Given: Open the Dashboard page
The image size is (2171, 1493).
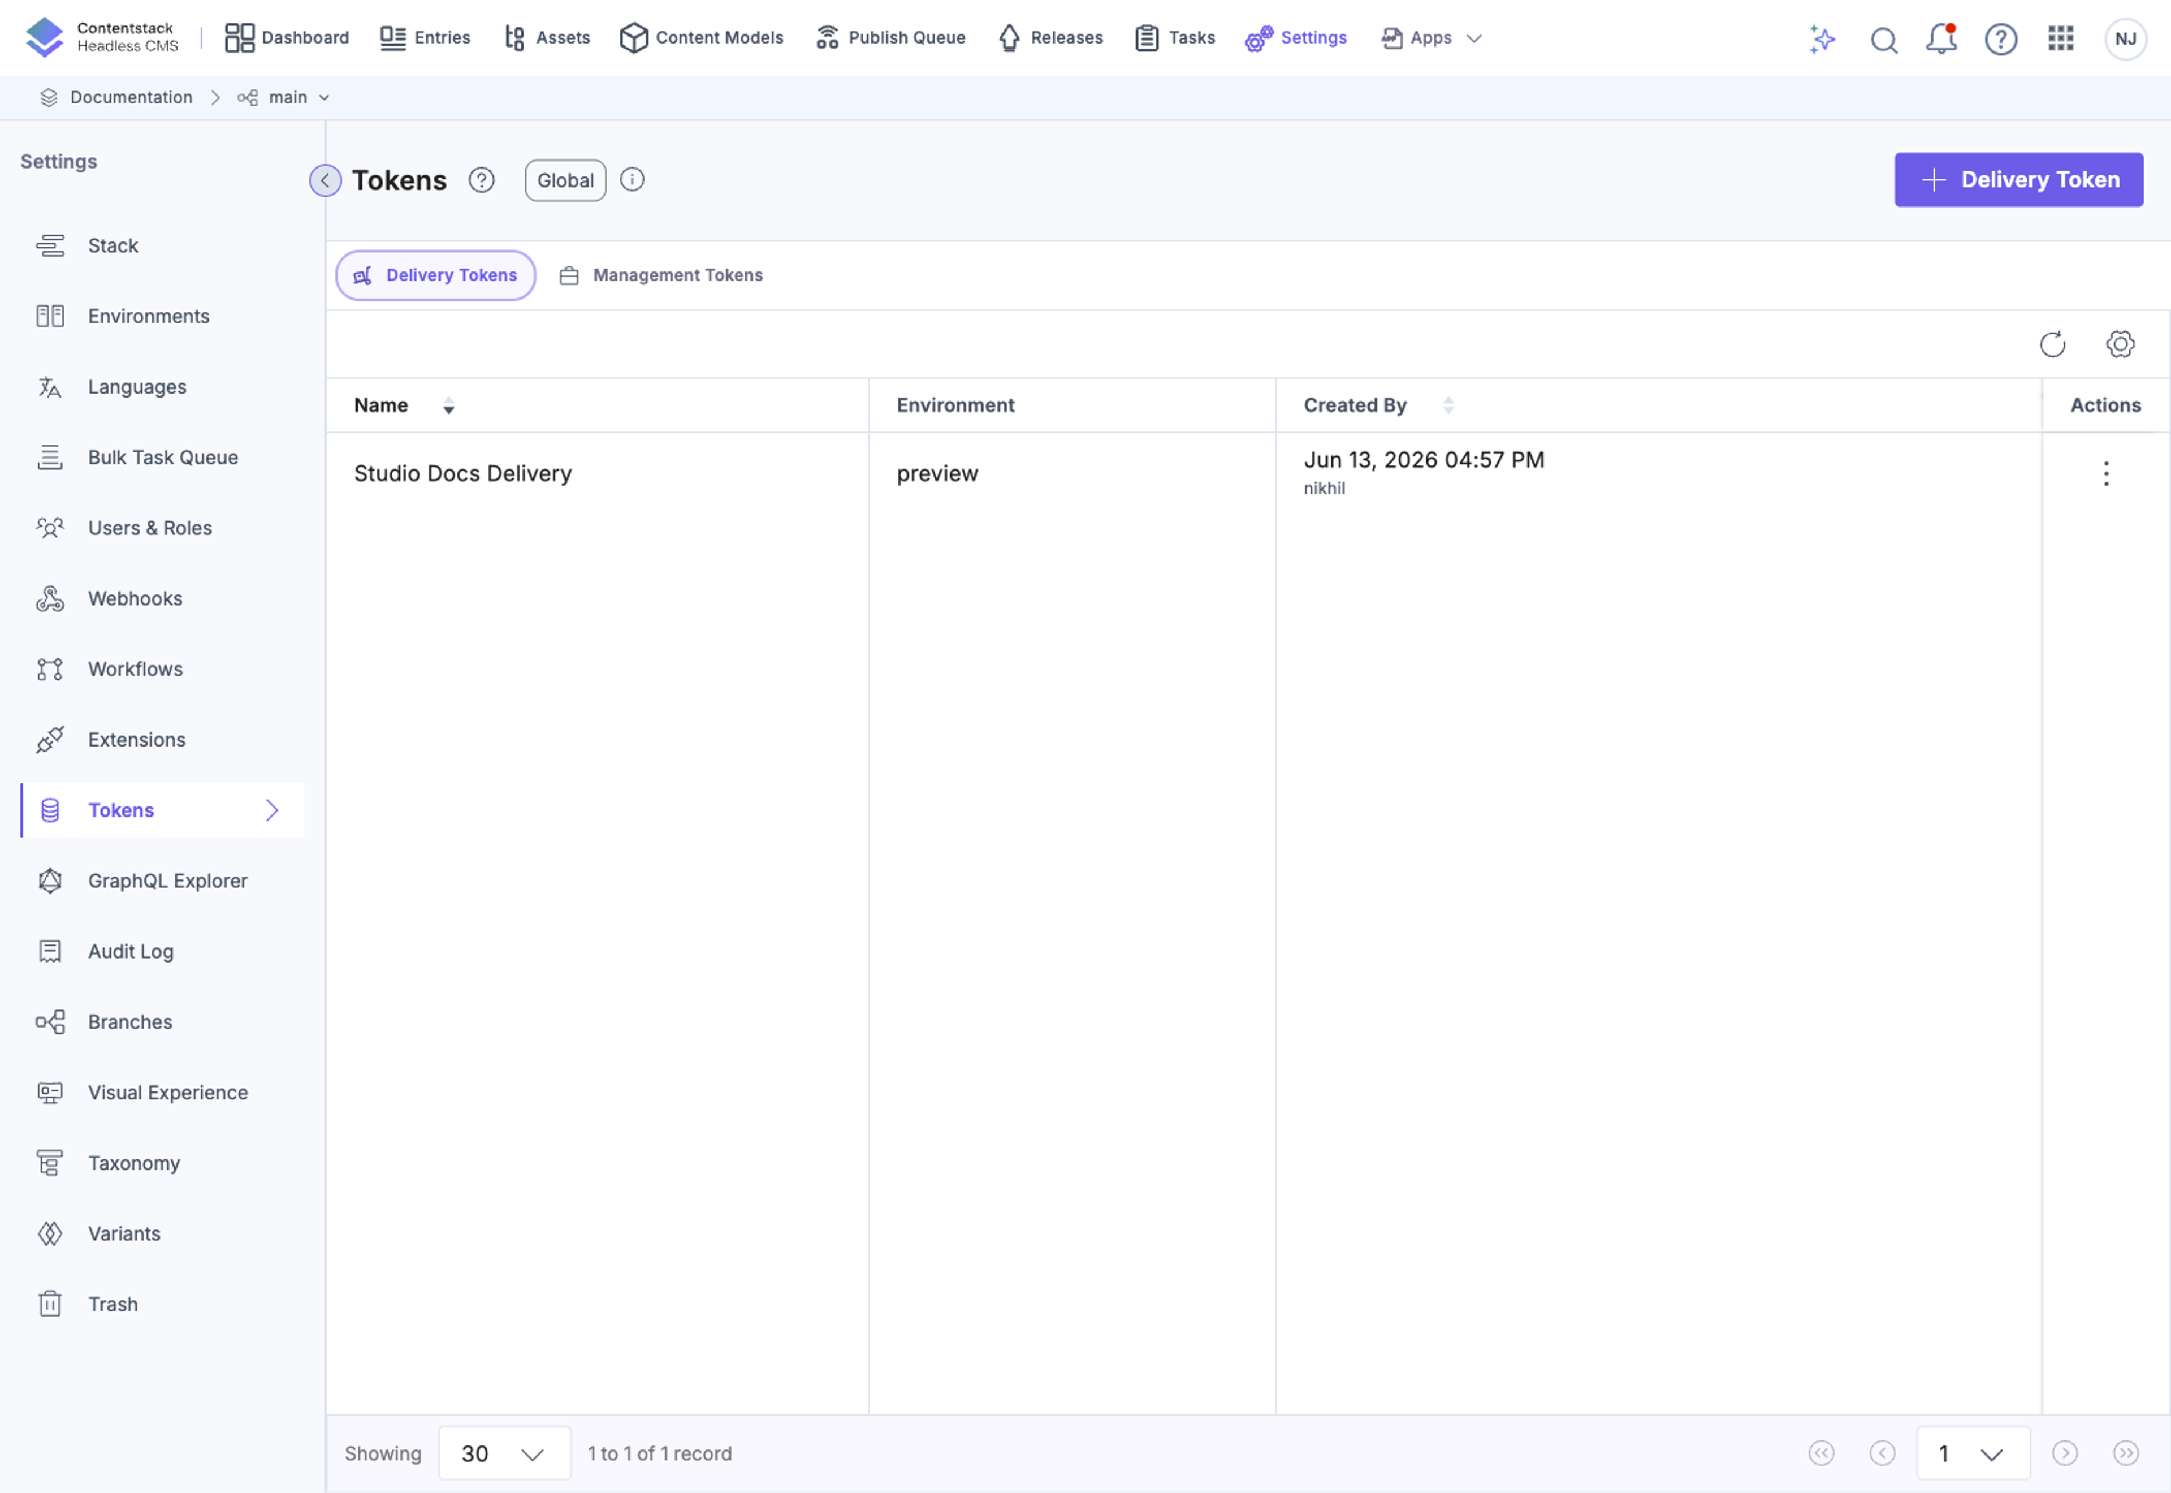Looking at the screenshot, I should point(287,37).
